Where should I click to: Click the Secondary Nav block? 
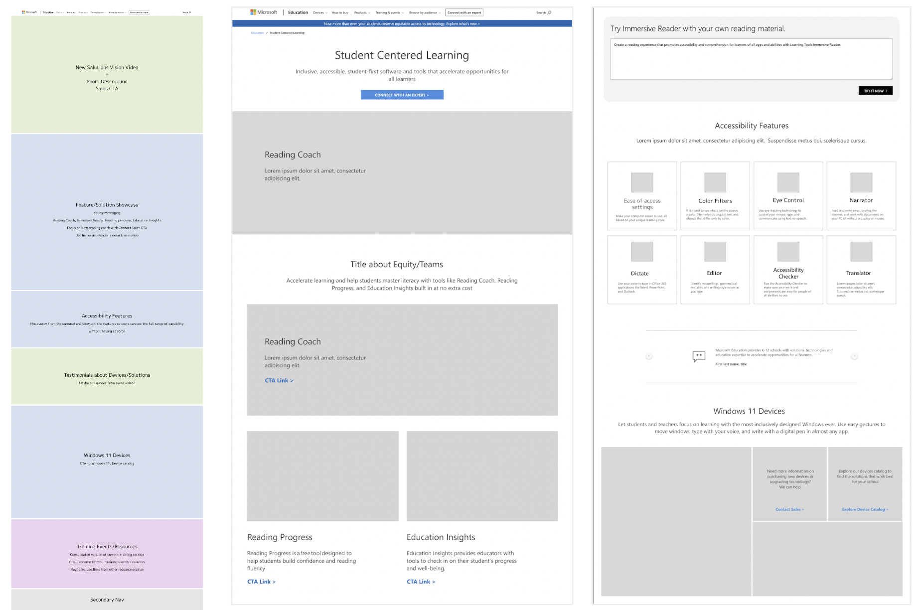point(107,600)
